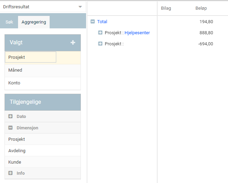Open the Total link
The image size is (228, 183).
(102, 21)
